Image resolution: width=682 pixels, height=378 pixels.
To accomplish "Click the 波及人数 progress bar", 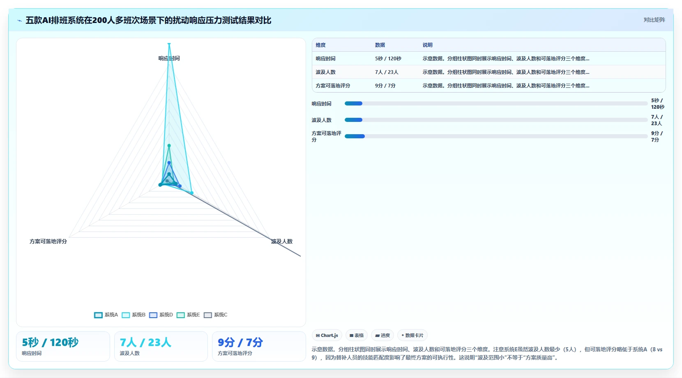I will 496,120.
